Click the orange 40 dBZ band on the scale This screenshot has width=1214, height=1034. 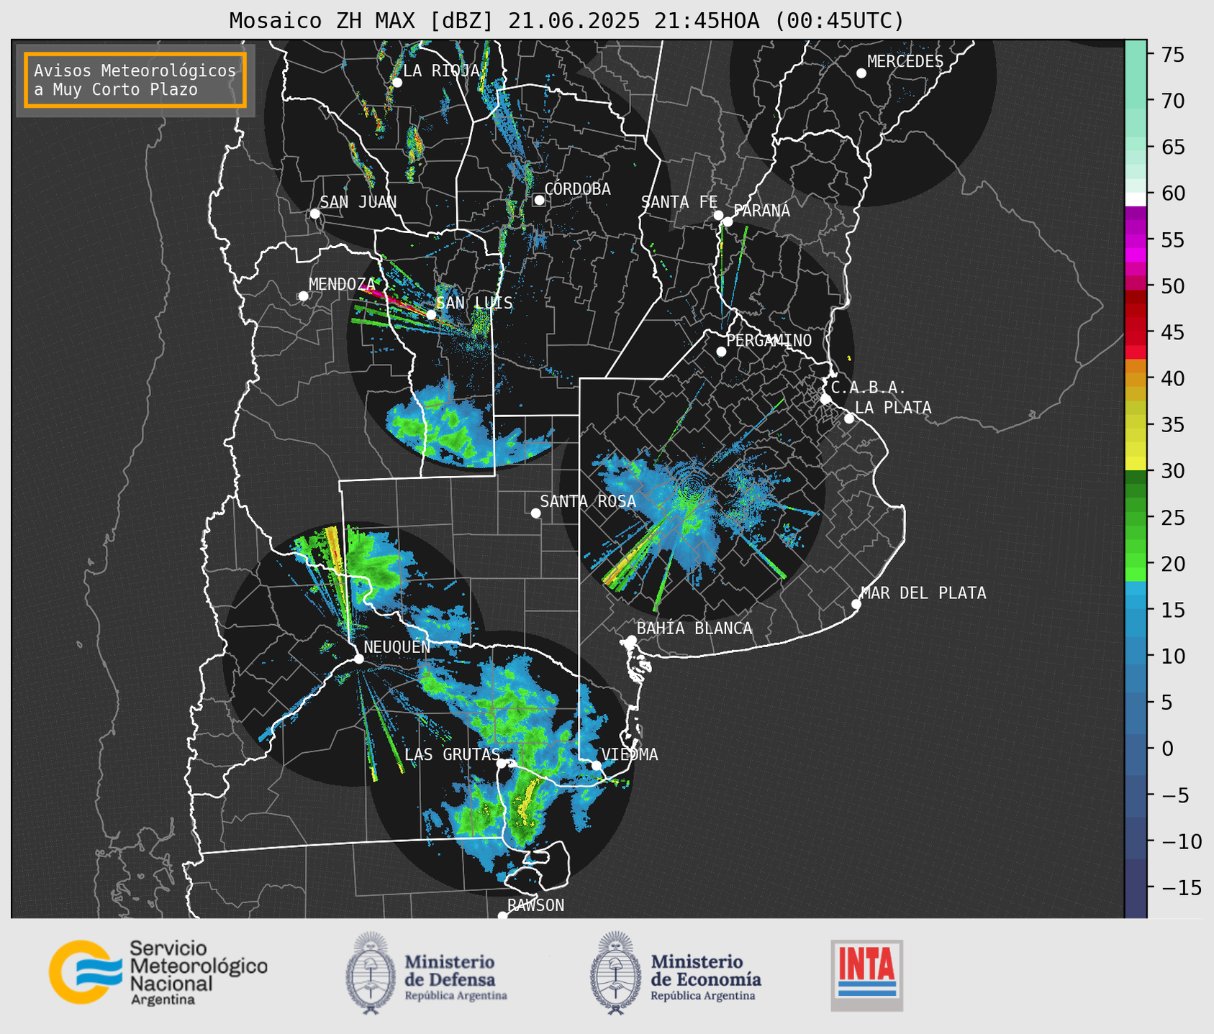tap(1135, 379)
